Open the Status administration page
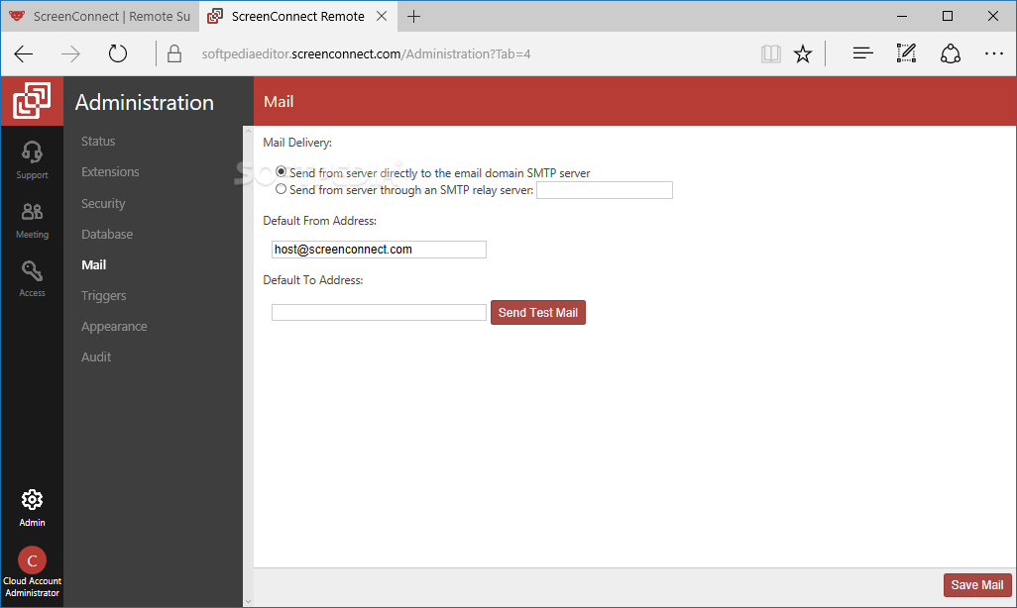The width and height of the screenshot is (1017, 608). [x=98, y=142]
